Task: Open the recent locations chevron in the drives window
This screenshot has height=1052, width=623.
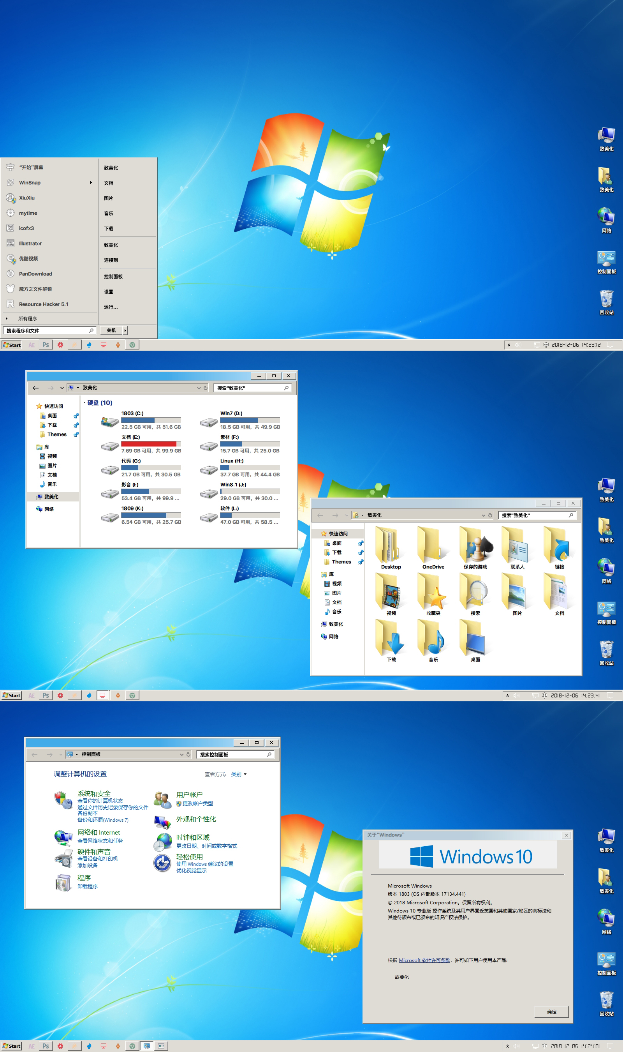Action: [x=62, y=388]
